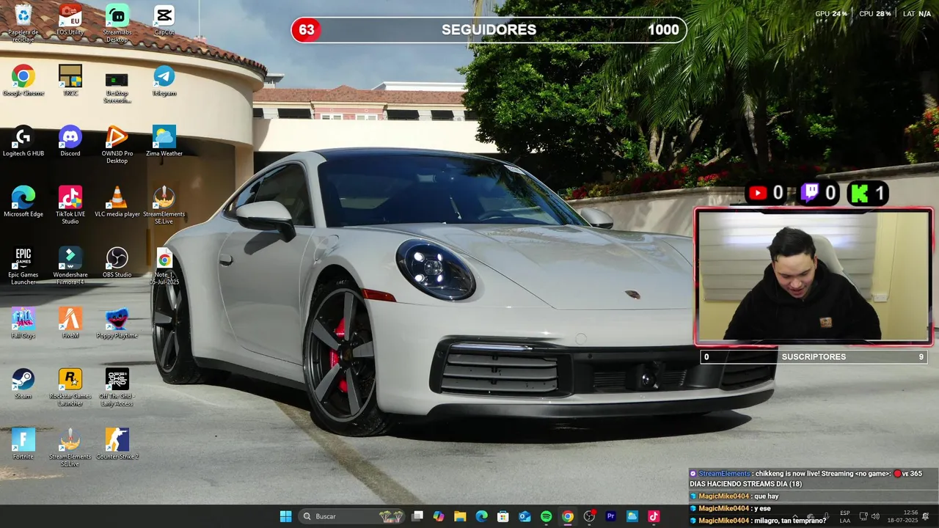Click the 'CPU 28%' usage readout
Screen dimensions: 939x528
[x=875, y=14]
